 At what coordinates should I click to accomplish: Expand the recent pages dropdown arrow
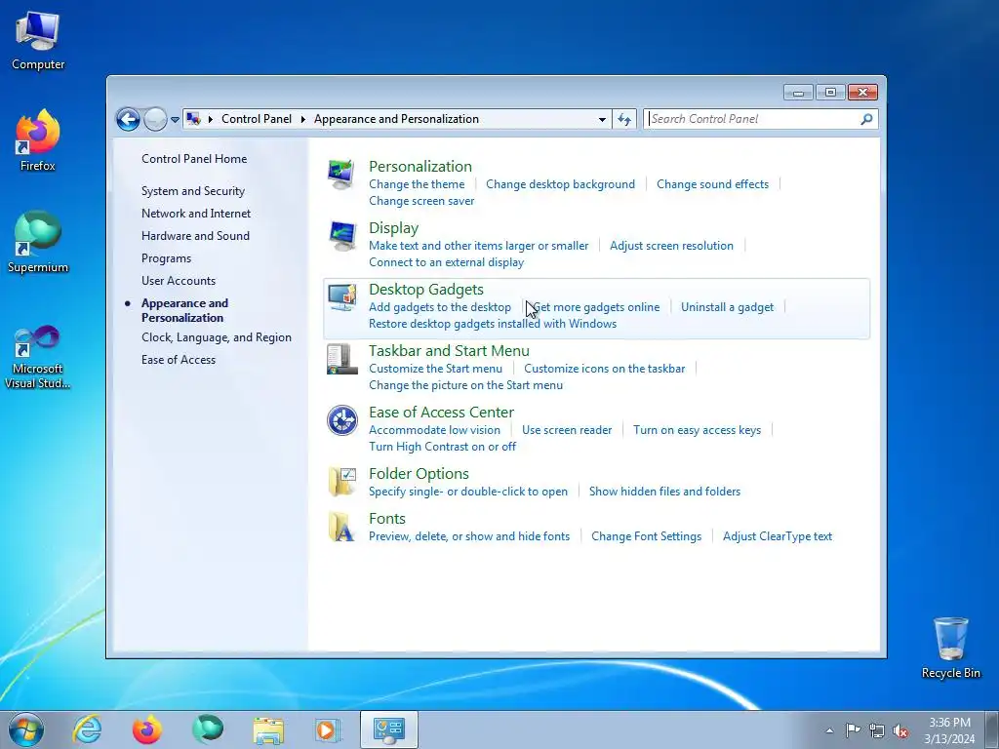tap(175, 120)
